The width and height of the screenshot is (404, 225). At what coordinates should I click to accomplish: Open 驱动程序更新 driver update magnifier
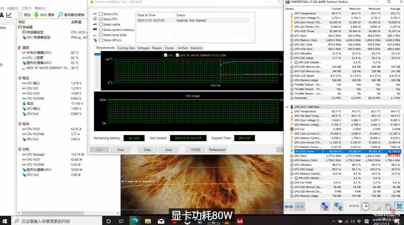point(60,15)
